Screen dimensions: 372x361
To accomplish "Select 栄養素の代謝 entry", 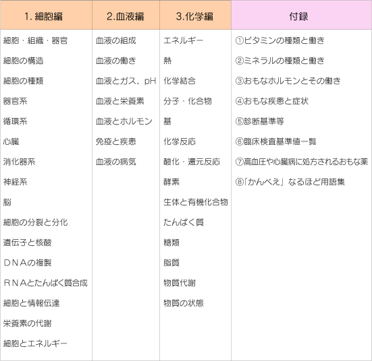I will click(x=27, y=323).
